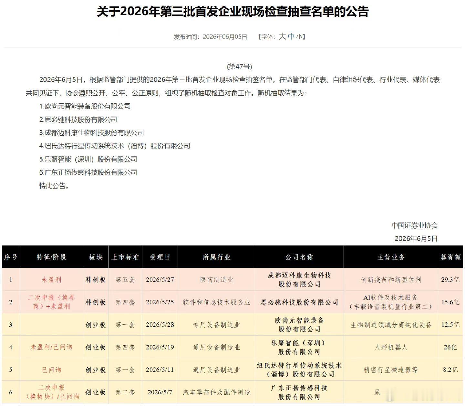465x406 pixels.
Task: Set font size to 小 (small)
Action: pos(299,37)
